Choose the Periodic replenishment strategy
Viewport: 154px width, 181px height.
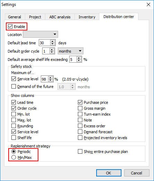13,152
